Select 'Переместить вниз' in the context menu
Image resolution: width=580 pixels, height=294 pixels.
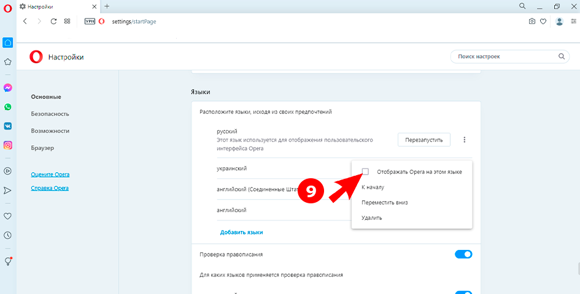[384, 202]
